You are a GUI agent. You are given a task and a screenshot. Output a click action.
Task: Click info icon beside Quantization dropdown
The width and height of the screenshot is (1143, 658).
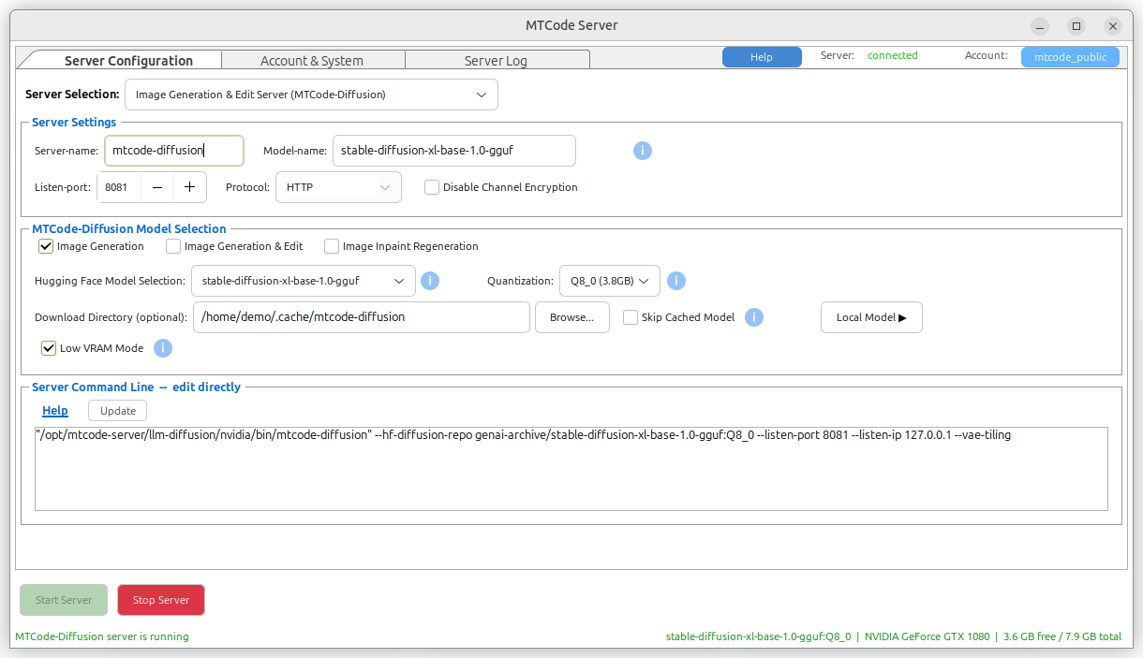[x=675, y=281]
